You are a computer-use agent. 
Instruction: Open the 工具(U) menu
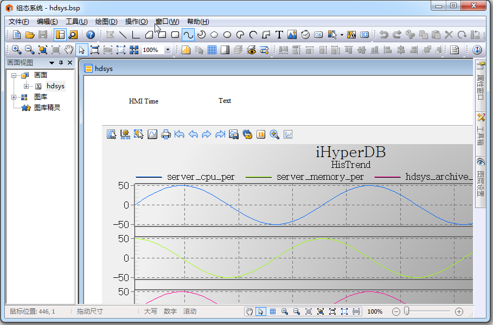[x=76, y=21]
